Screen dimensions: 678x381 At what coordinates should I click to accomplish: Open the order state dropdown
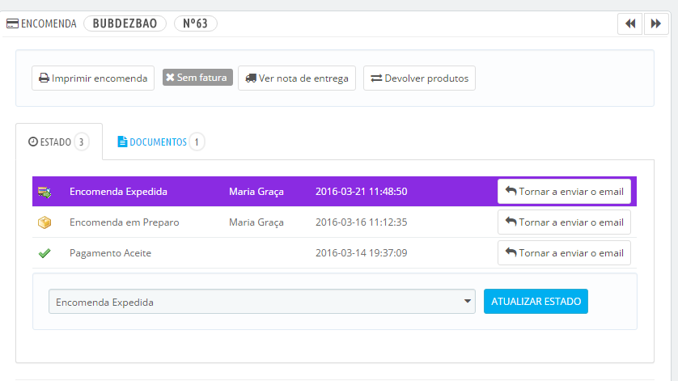262,302
